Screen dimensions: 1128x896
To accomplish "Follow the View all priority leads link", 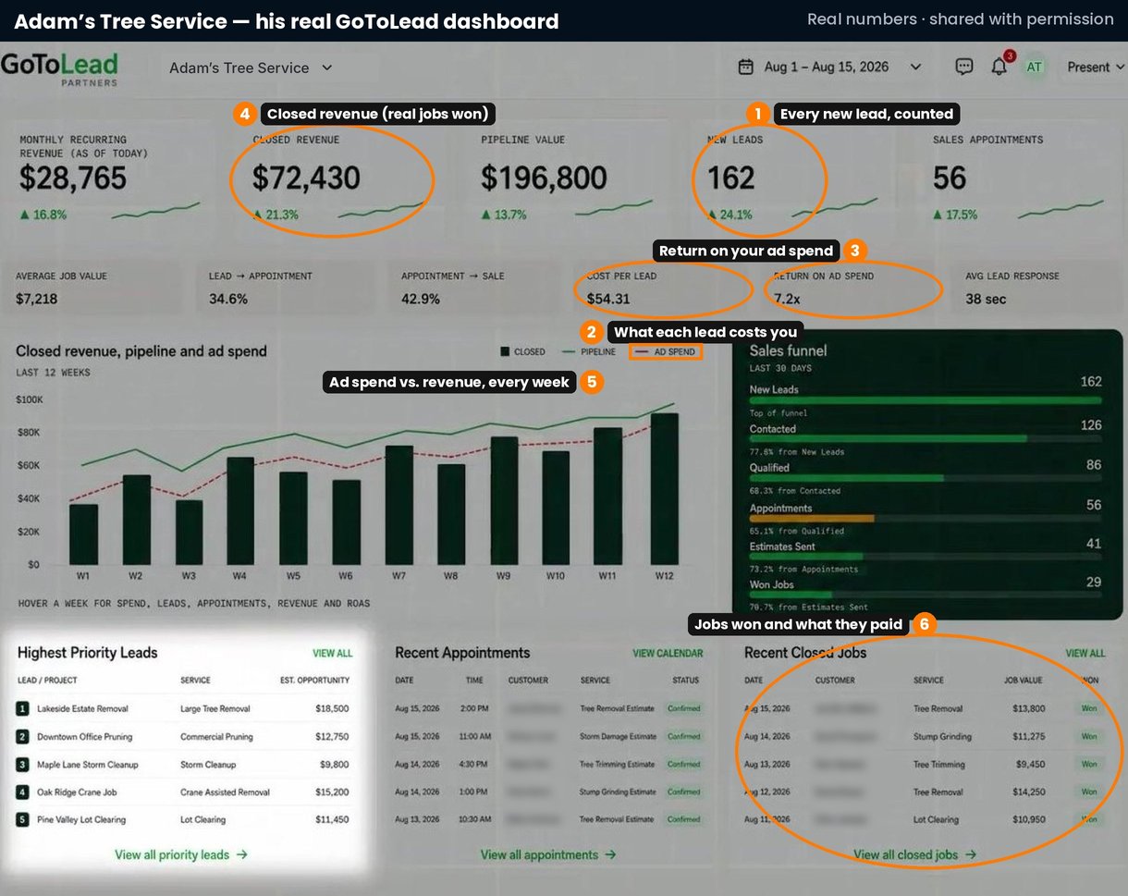I will click(181, 854).
